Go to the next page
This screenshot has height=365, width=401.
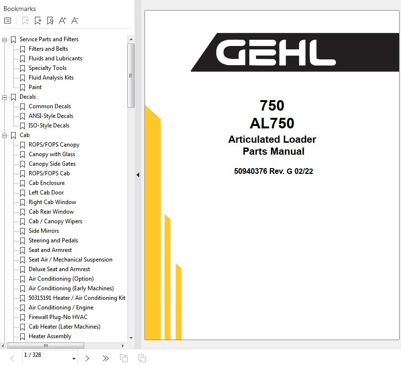(x=87, y=358)
